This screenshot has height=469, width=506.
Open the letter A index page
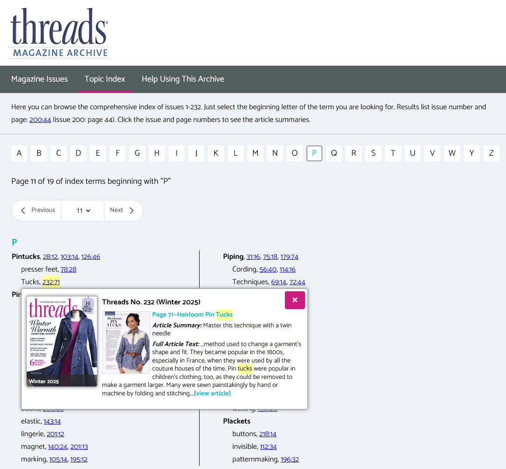click(19, 153)
